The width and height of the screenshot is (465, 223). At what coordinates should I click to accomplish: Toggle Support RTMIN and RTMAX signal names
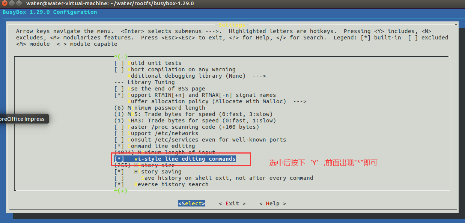click(x=195, y=95)
